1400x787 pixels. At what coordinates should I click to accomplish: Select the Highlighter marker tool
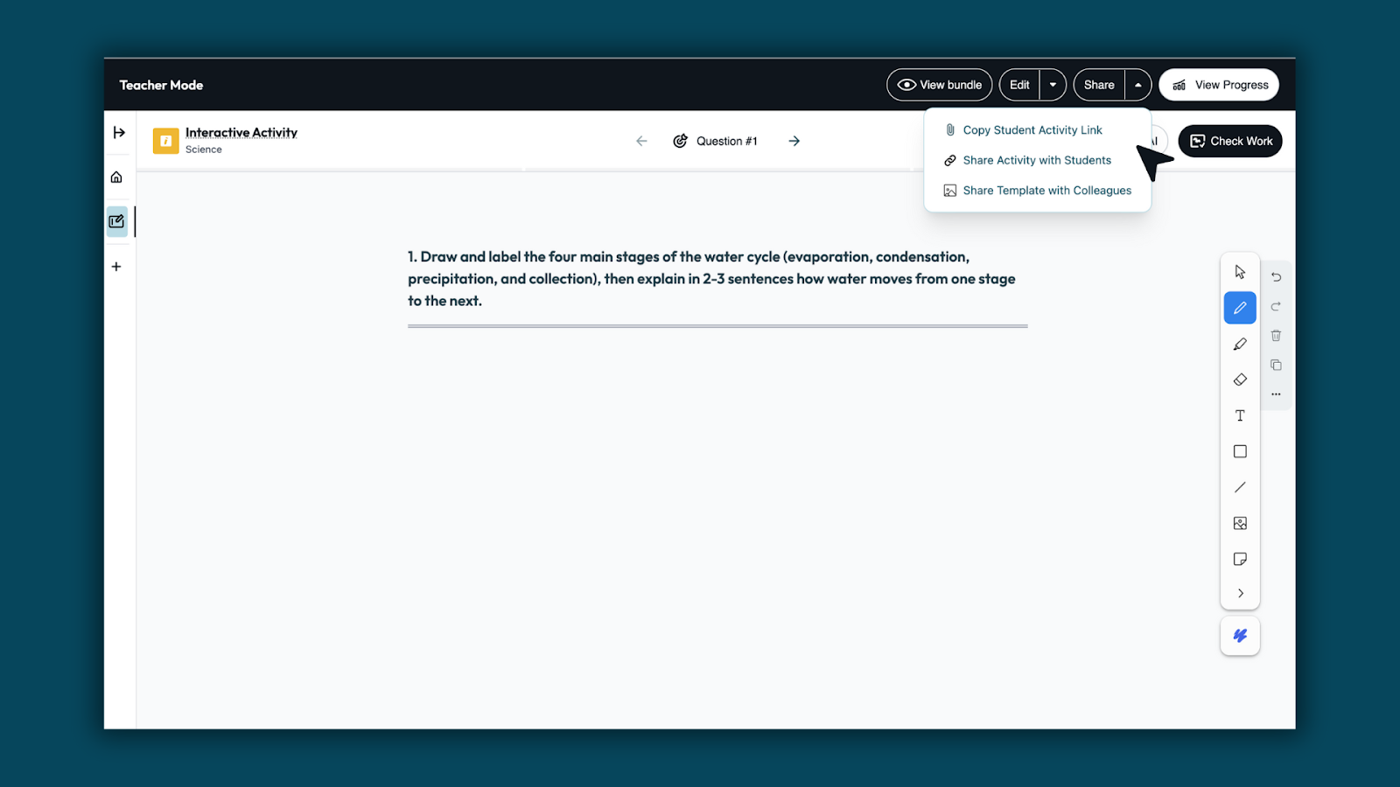coord(1240,345)
